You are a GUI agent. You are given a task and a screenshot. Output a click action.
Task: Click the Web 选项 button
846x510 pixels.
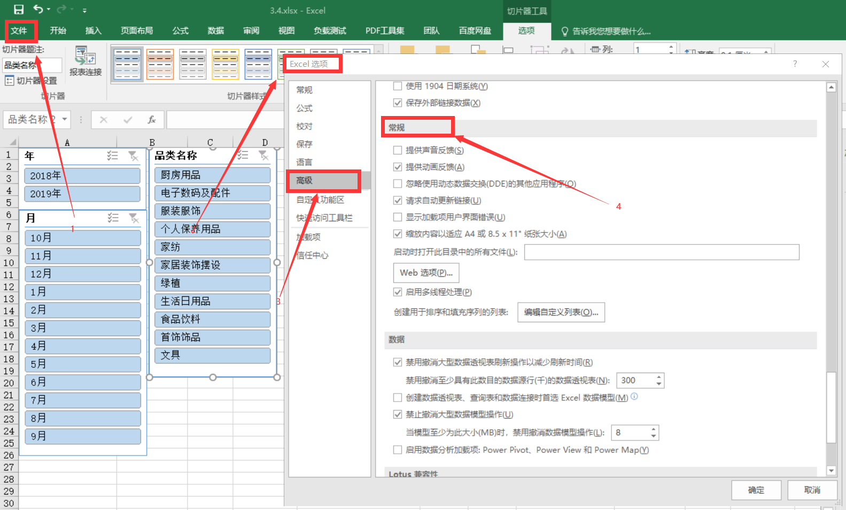[426, 273]
